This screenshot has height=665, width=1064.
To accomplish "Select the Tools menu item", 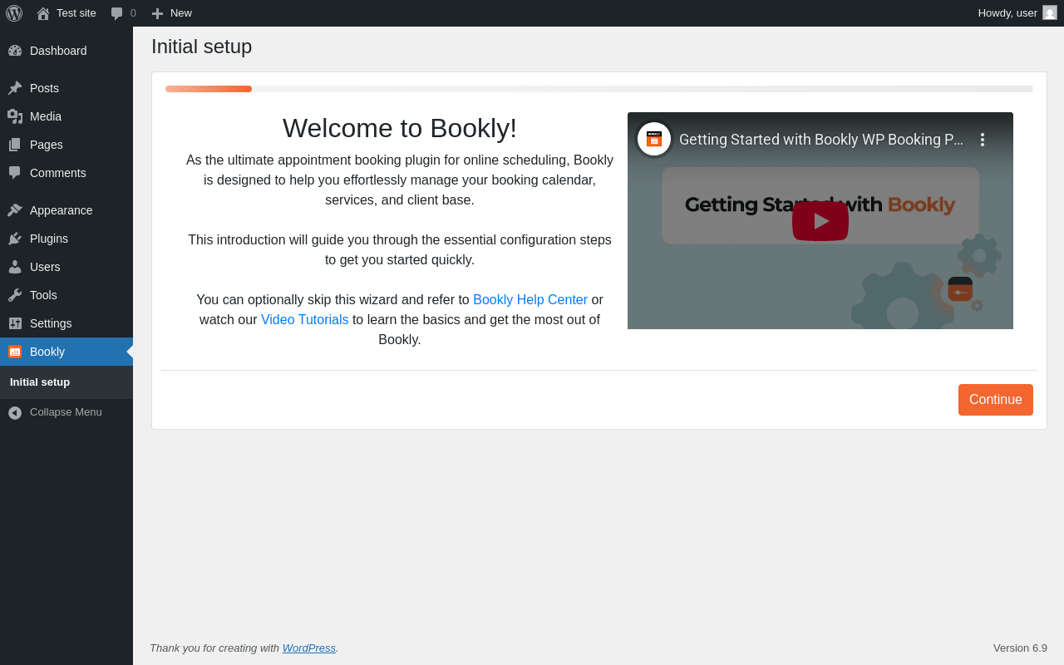I will 66,295.
